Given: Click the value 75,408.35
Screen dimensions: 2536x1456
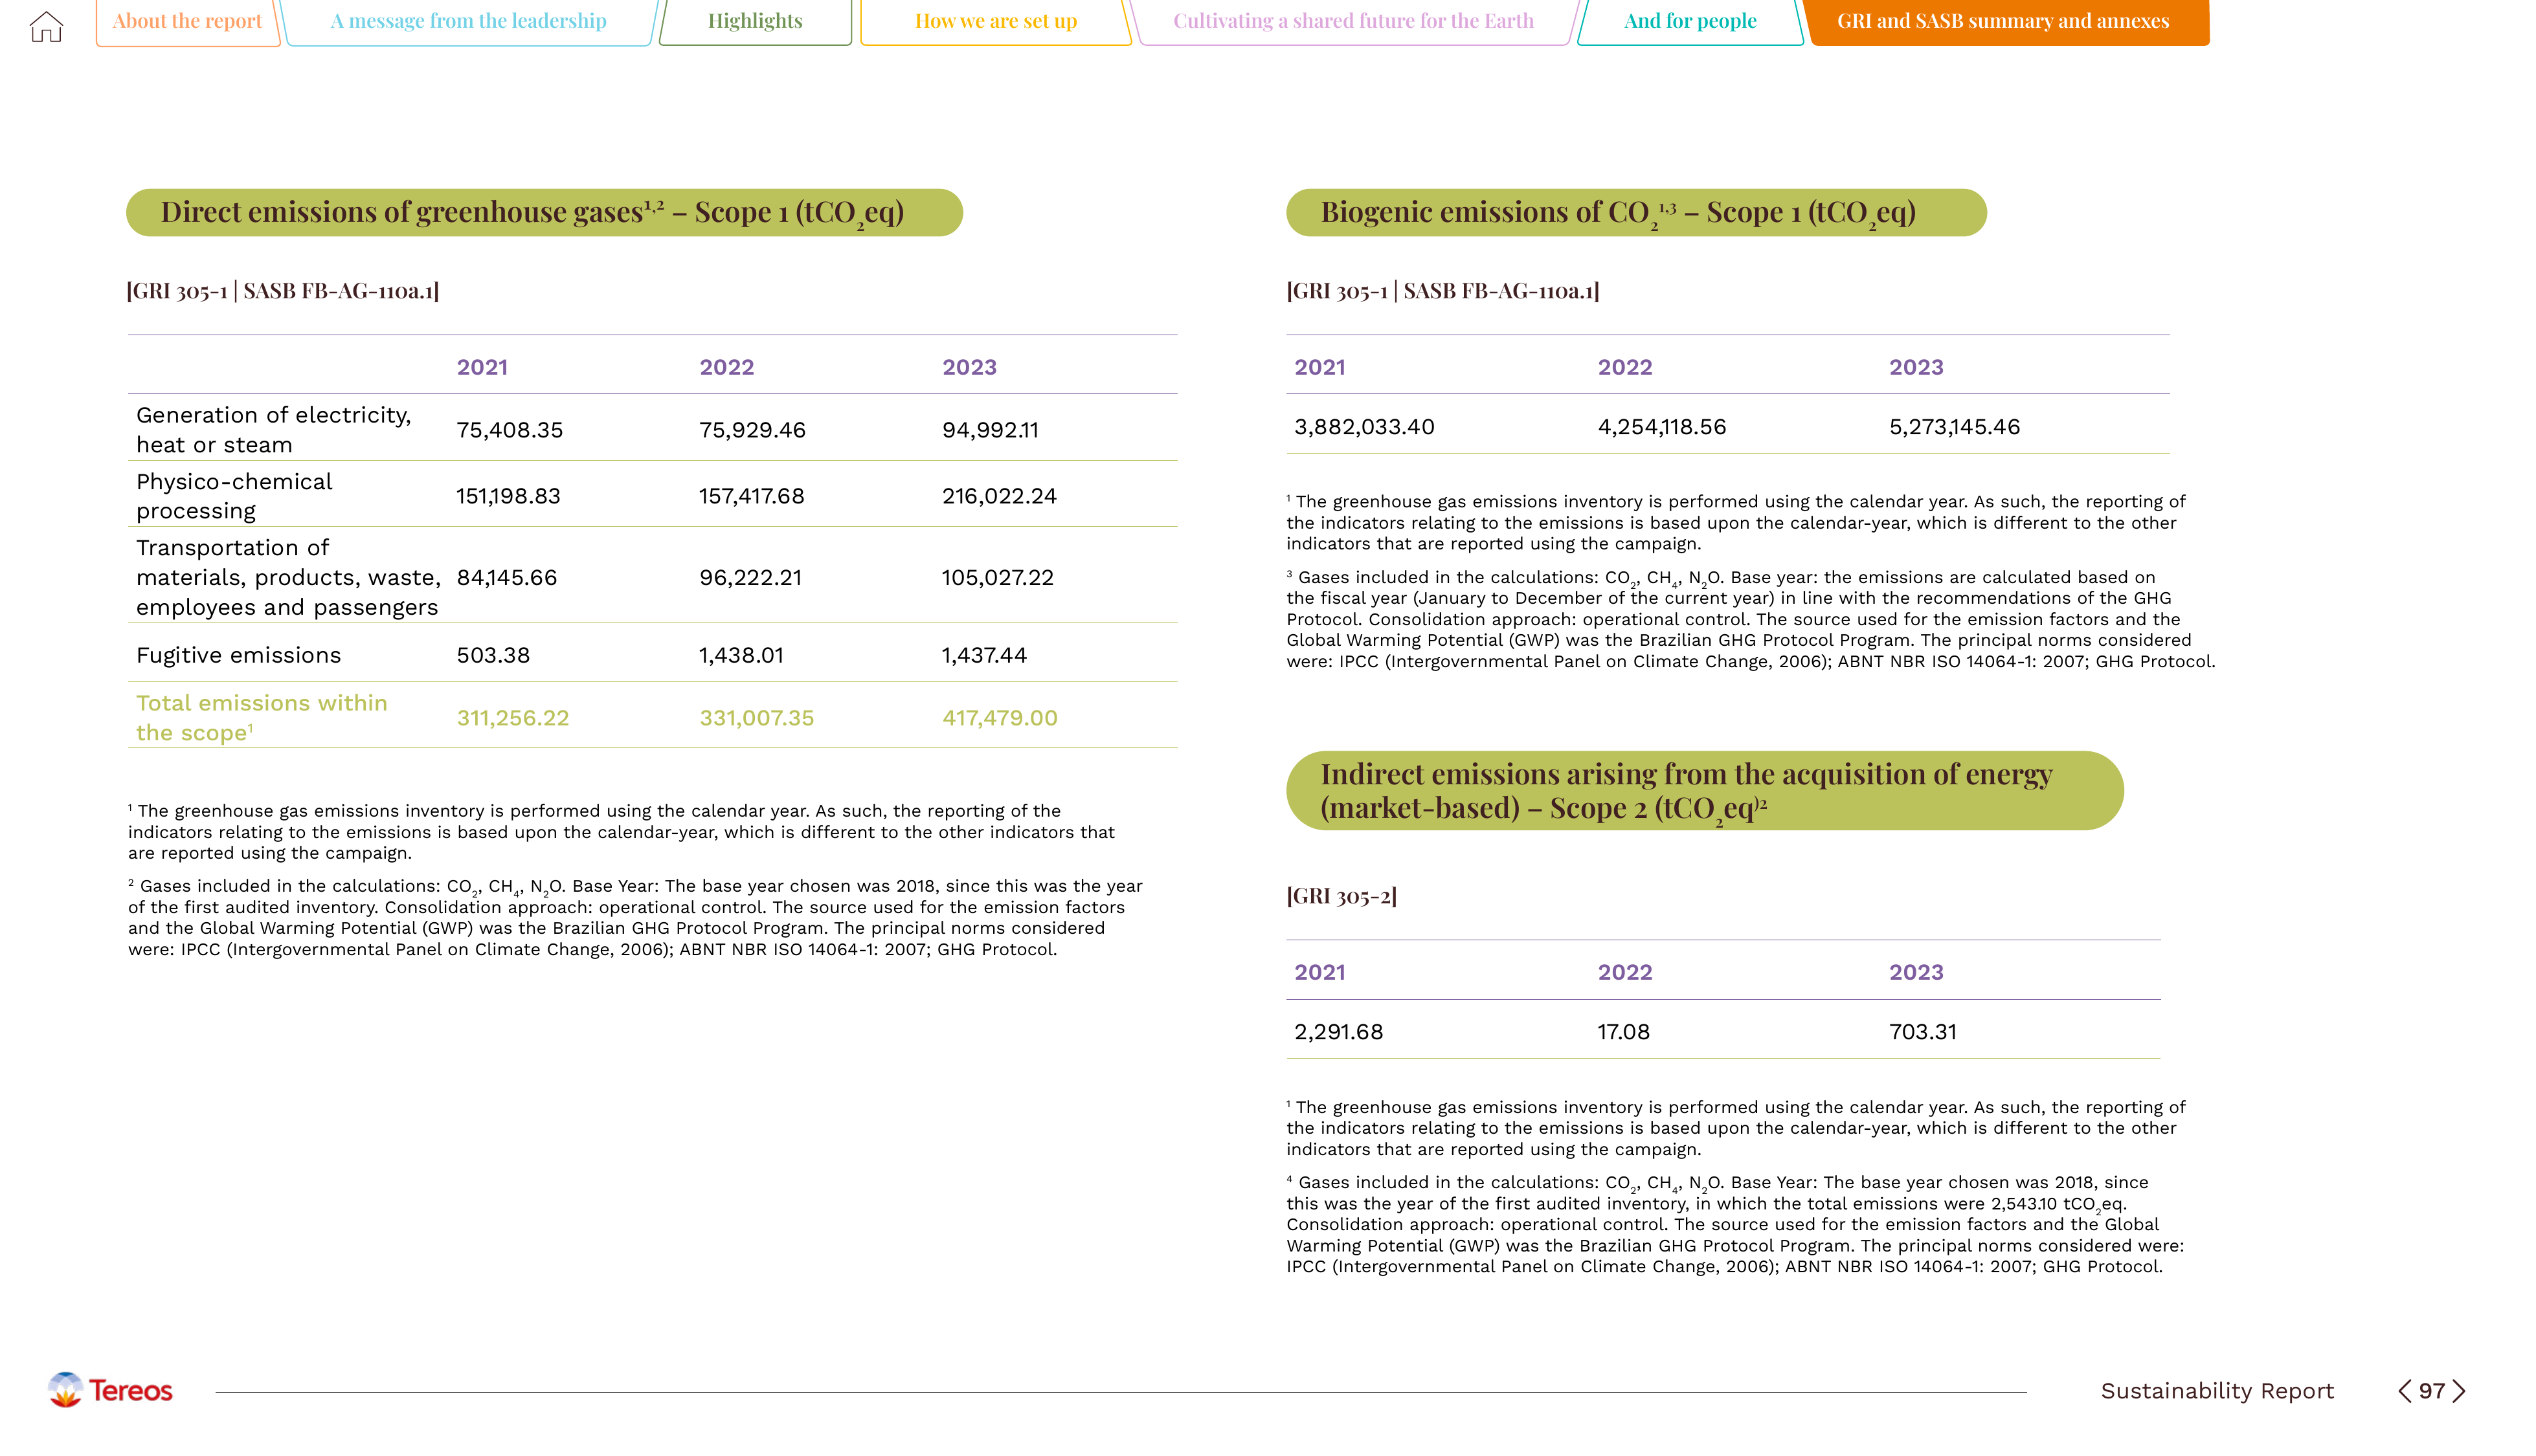Looking at the screenshot, I should 510,430.
